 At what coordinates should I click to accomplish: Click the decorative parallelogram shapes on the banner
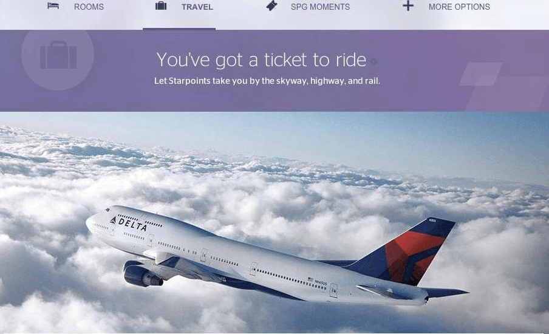coord(503,86)
